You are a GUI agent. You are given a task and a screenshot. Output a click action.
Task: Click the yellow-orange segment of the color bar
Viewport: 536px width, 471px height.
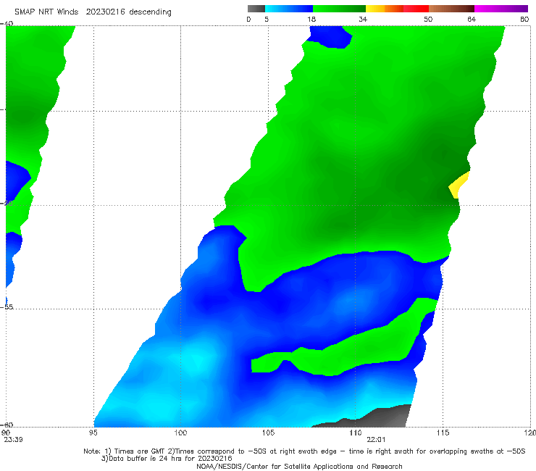pyautogui.click(x=384, y=9)
